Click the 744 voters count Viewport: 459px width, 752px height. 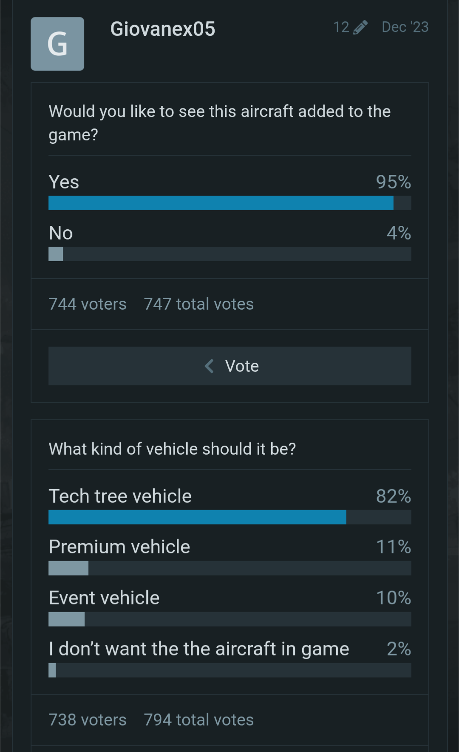(87, 304)
